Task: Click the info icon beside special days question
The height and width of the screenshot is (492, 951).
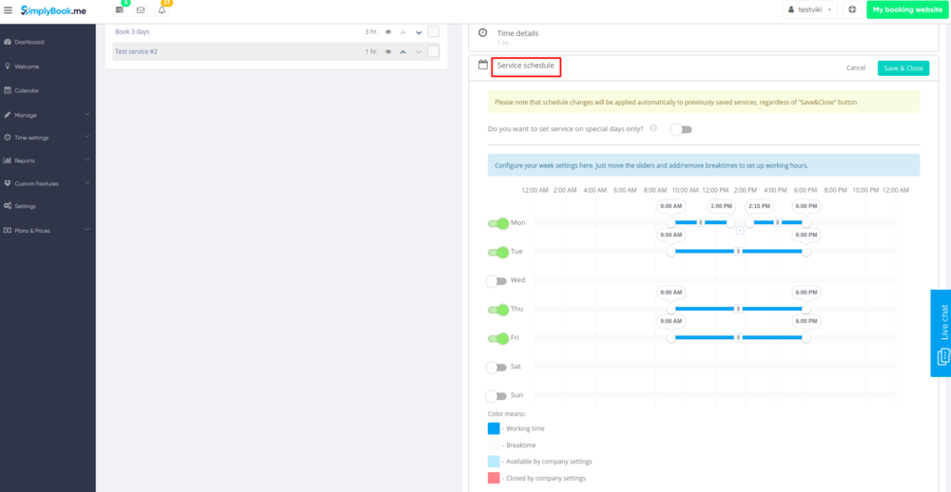Action: pos(653,128)
